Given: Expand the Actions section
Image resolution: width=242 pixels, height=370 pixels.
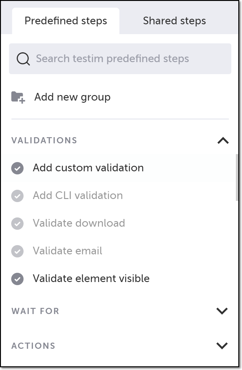Looking at the screenshot, I should 222,346.
